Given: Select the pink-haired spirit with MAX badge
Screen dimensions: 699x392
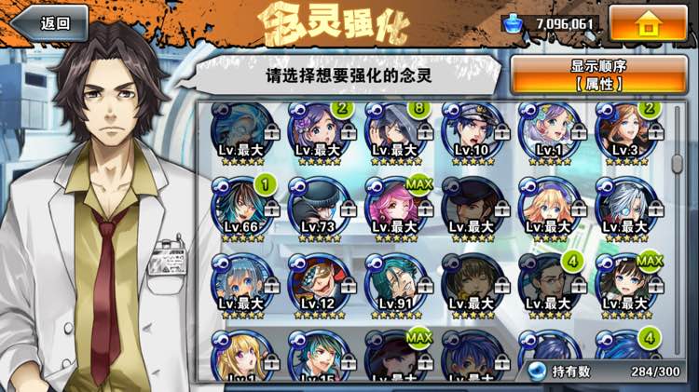Looking at the screenshot, I should coord(396,209).
